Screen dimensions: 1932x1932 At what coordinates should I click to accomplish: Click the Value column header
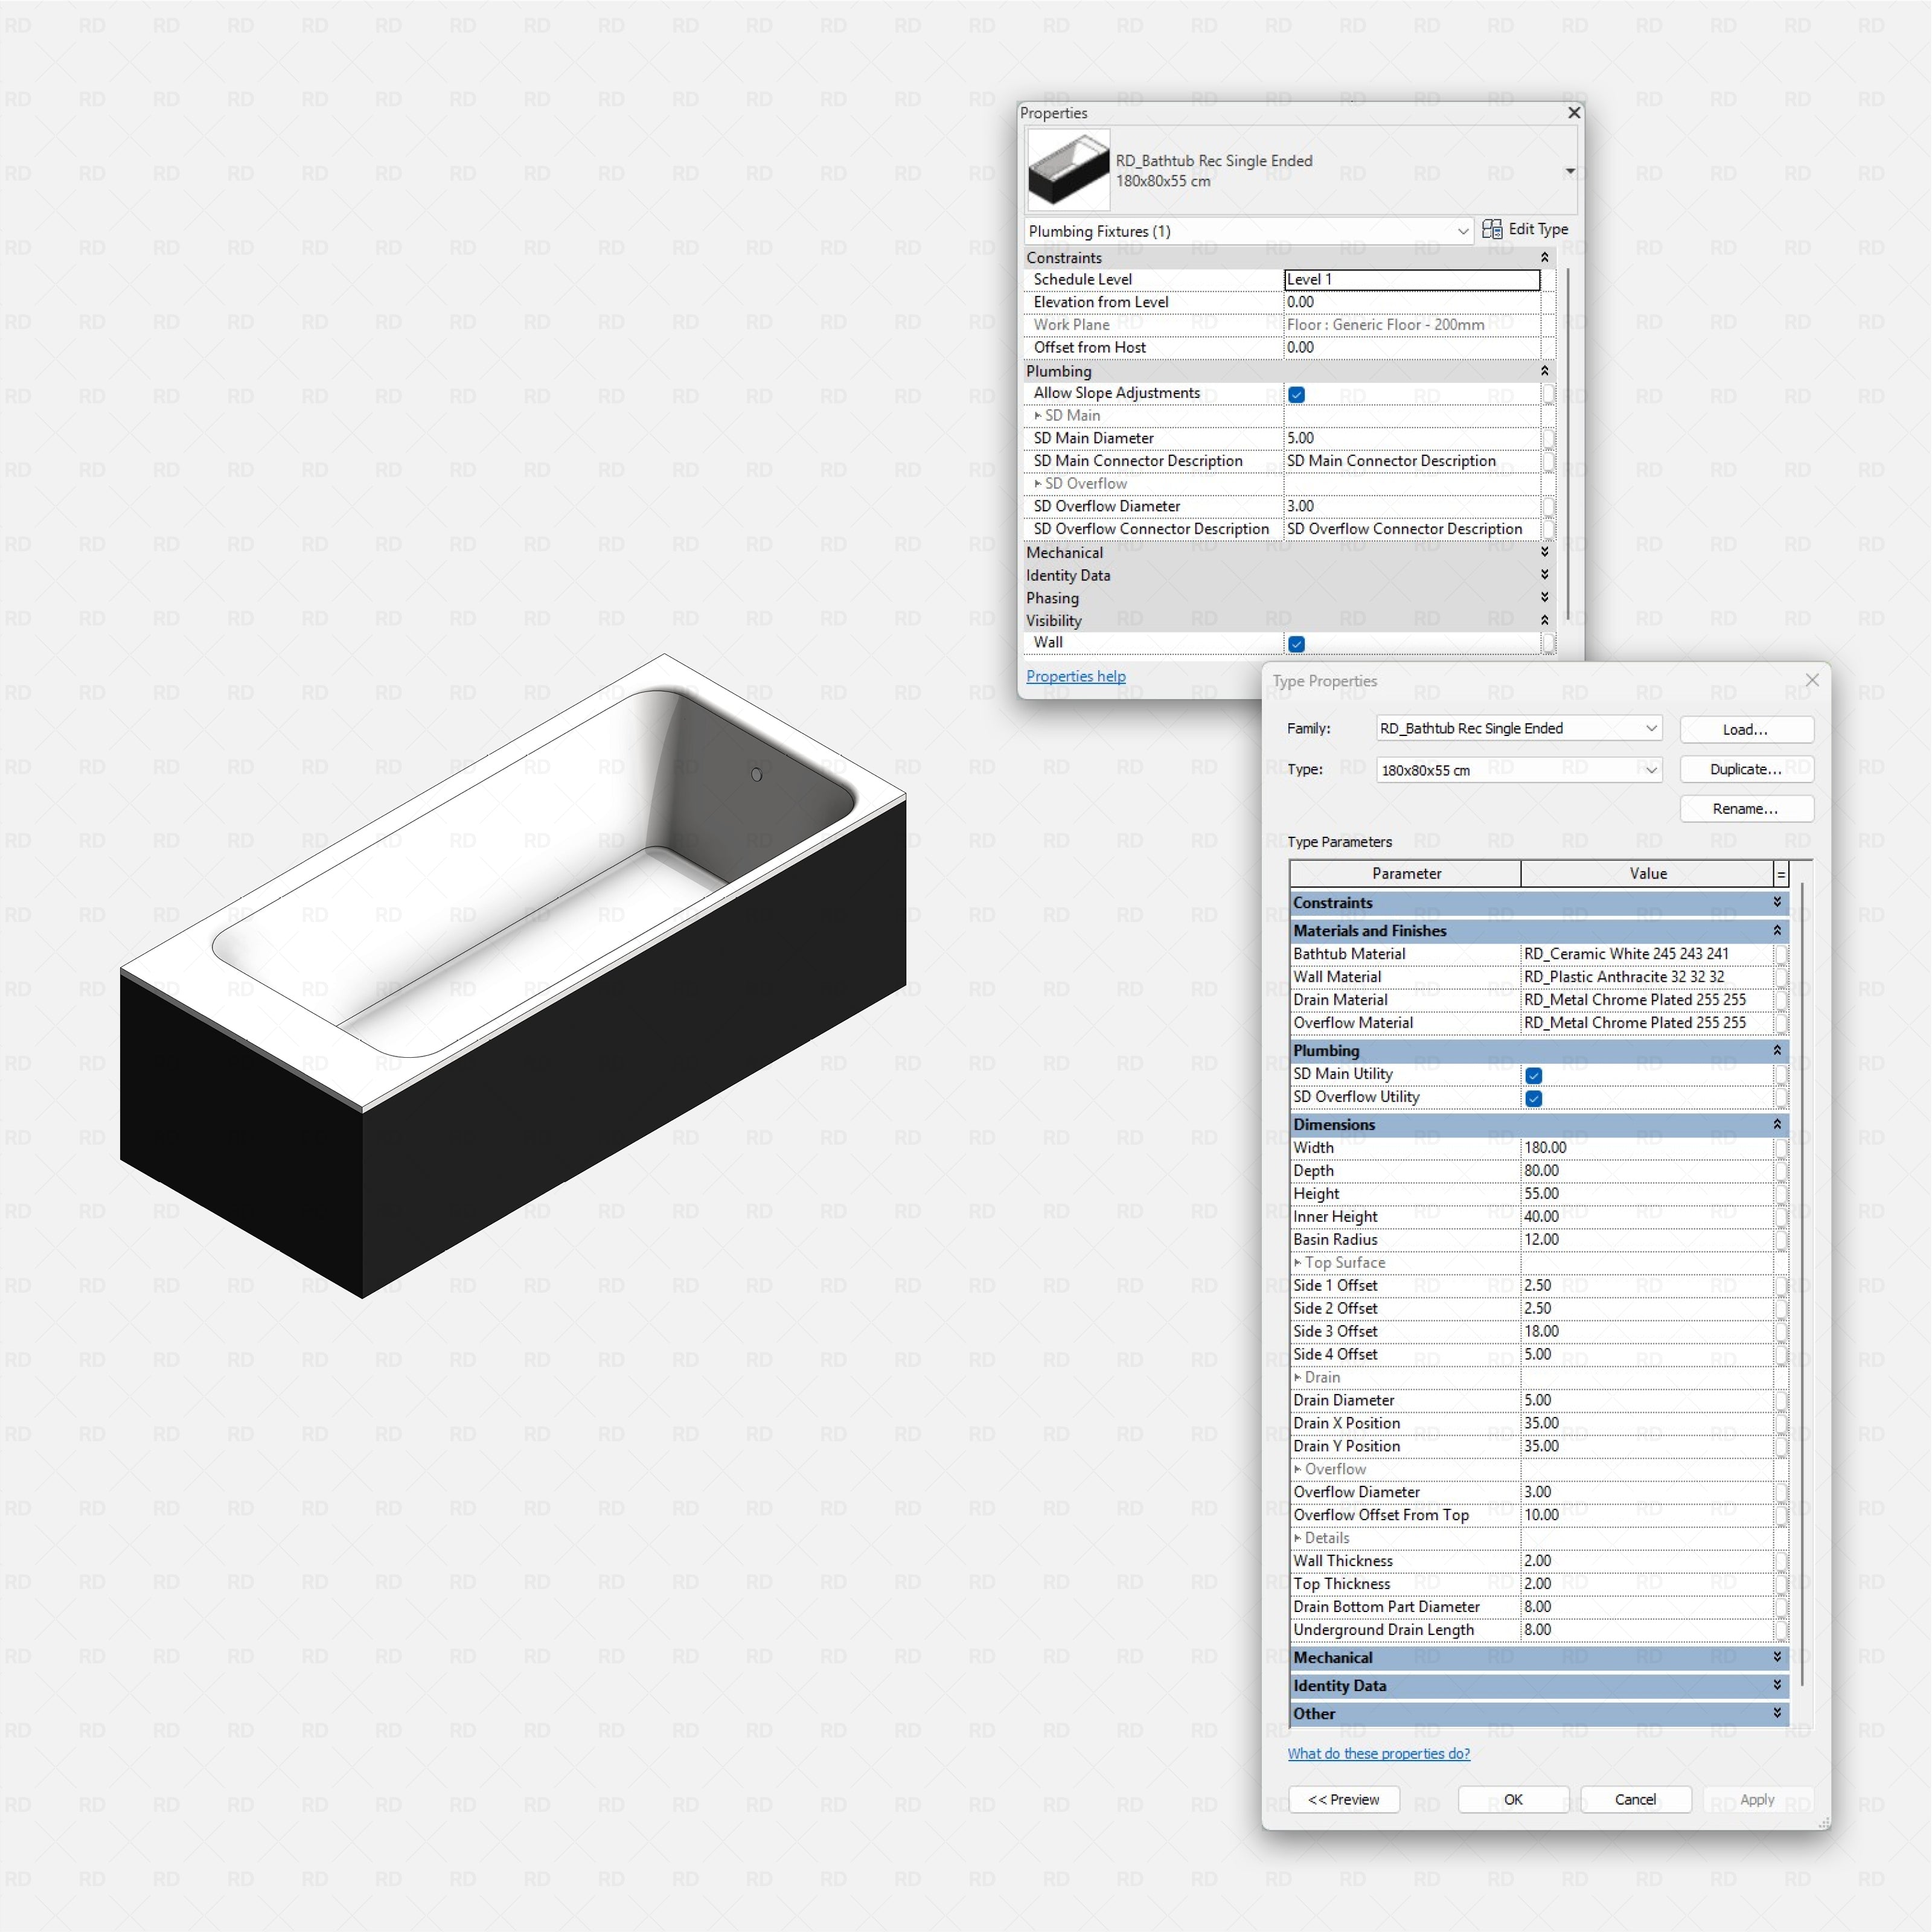tap(1647, 874)
